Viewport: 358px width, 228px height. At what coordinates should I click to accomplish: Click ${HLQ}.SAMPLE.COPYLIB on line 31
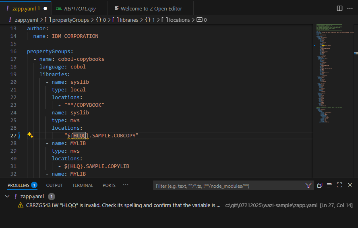(x=97, y=166)
